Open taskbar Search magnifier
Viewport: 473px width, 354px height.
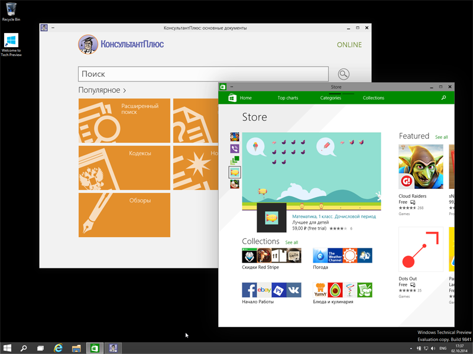[x=24, y=348]
